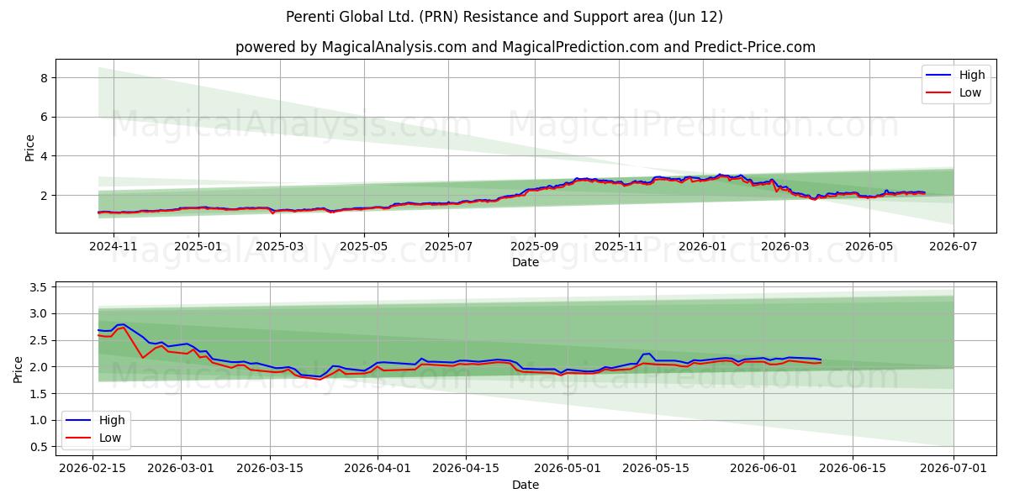Click the '1.0' price tick on bottom chart

click(37, 420)
